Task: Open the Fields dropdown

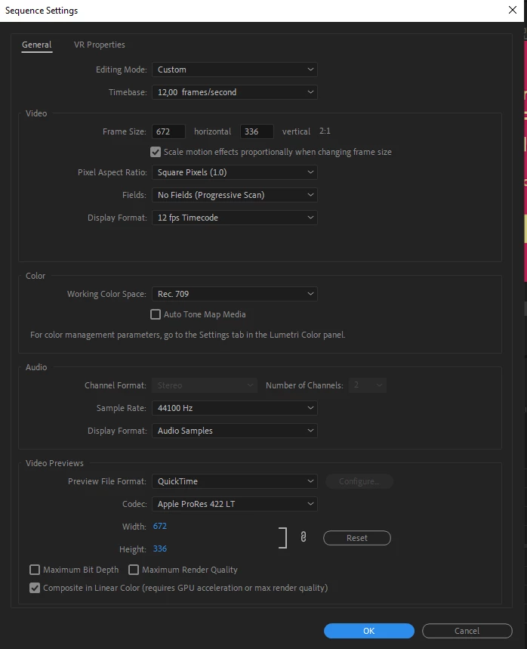Action: (235, 195)
